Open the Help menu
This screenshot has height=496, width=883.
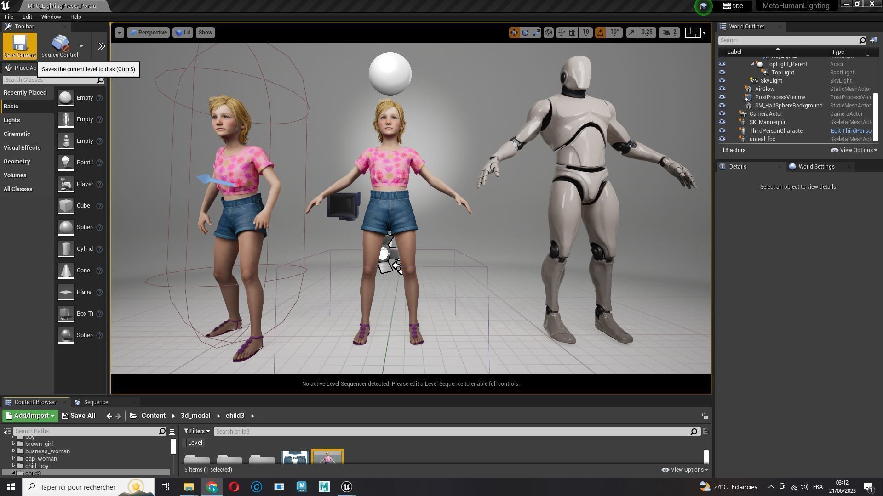coord(76,17)
